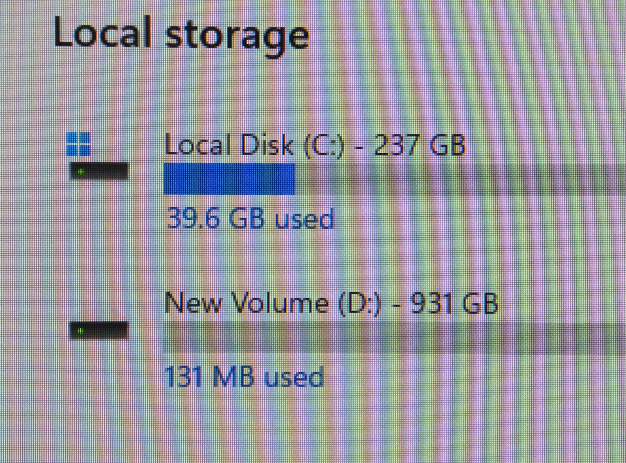Click the green LED on the D: drive icon
Viewport: 626px width, 463px height.
pos(81,331)
